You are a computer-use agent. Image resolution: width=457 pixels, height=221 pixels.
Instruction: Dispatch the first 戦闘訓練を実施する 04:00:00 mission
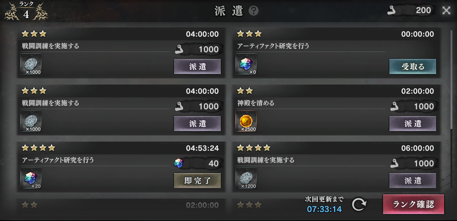coord(197,66)
